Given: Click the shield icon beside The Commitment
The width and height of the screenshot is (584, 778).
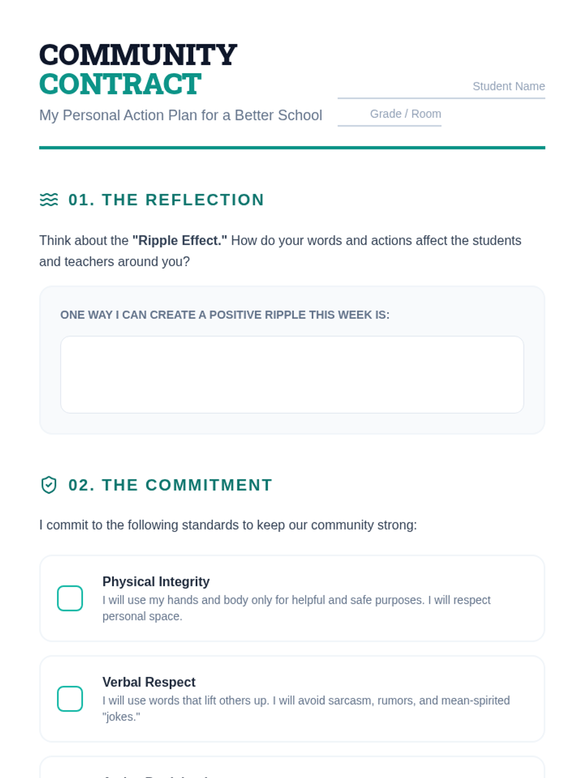Looking at the screenshot, I should click(x=49, y=485).
